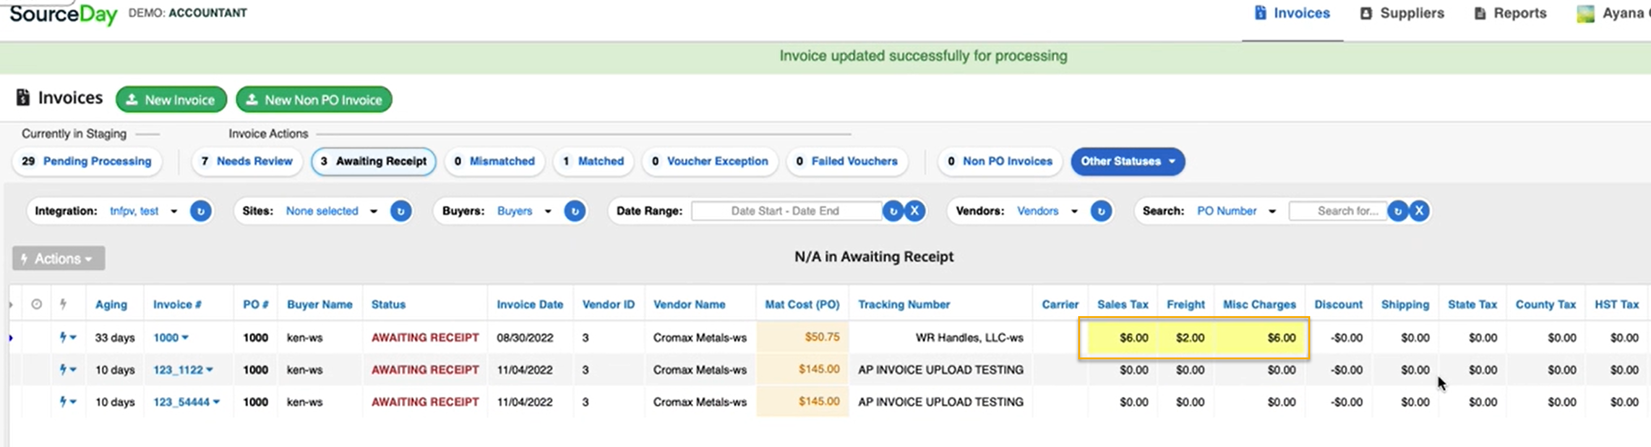Click the Search for input box
The height and width of the screenshot is (447, 1651).
(x=1338, y=211)
